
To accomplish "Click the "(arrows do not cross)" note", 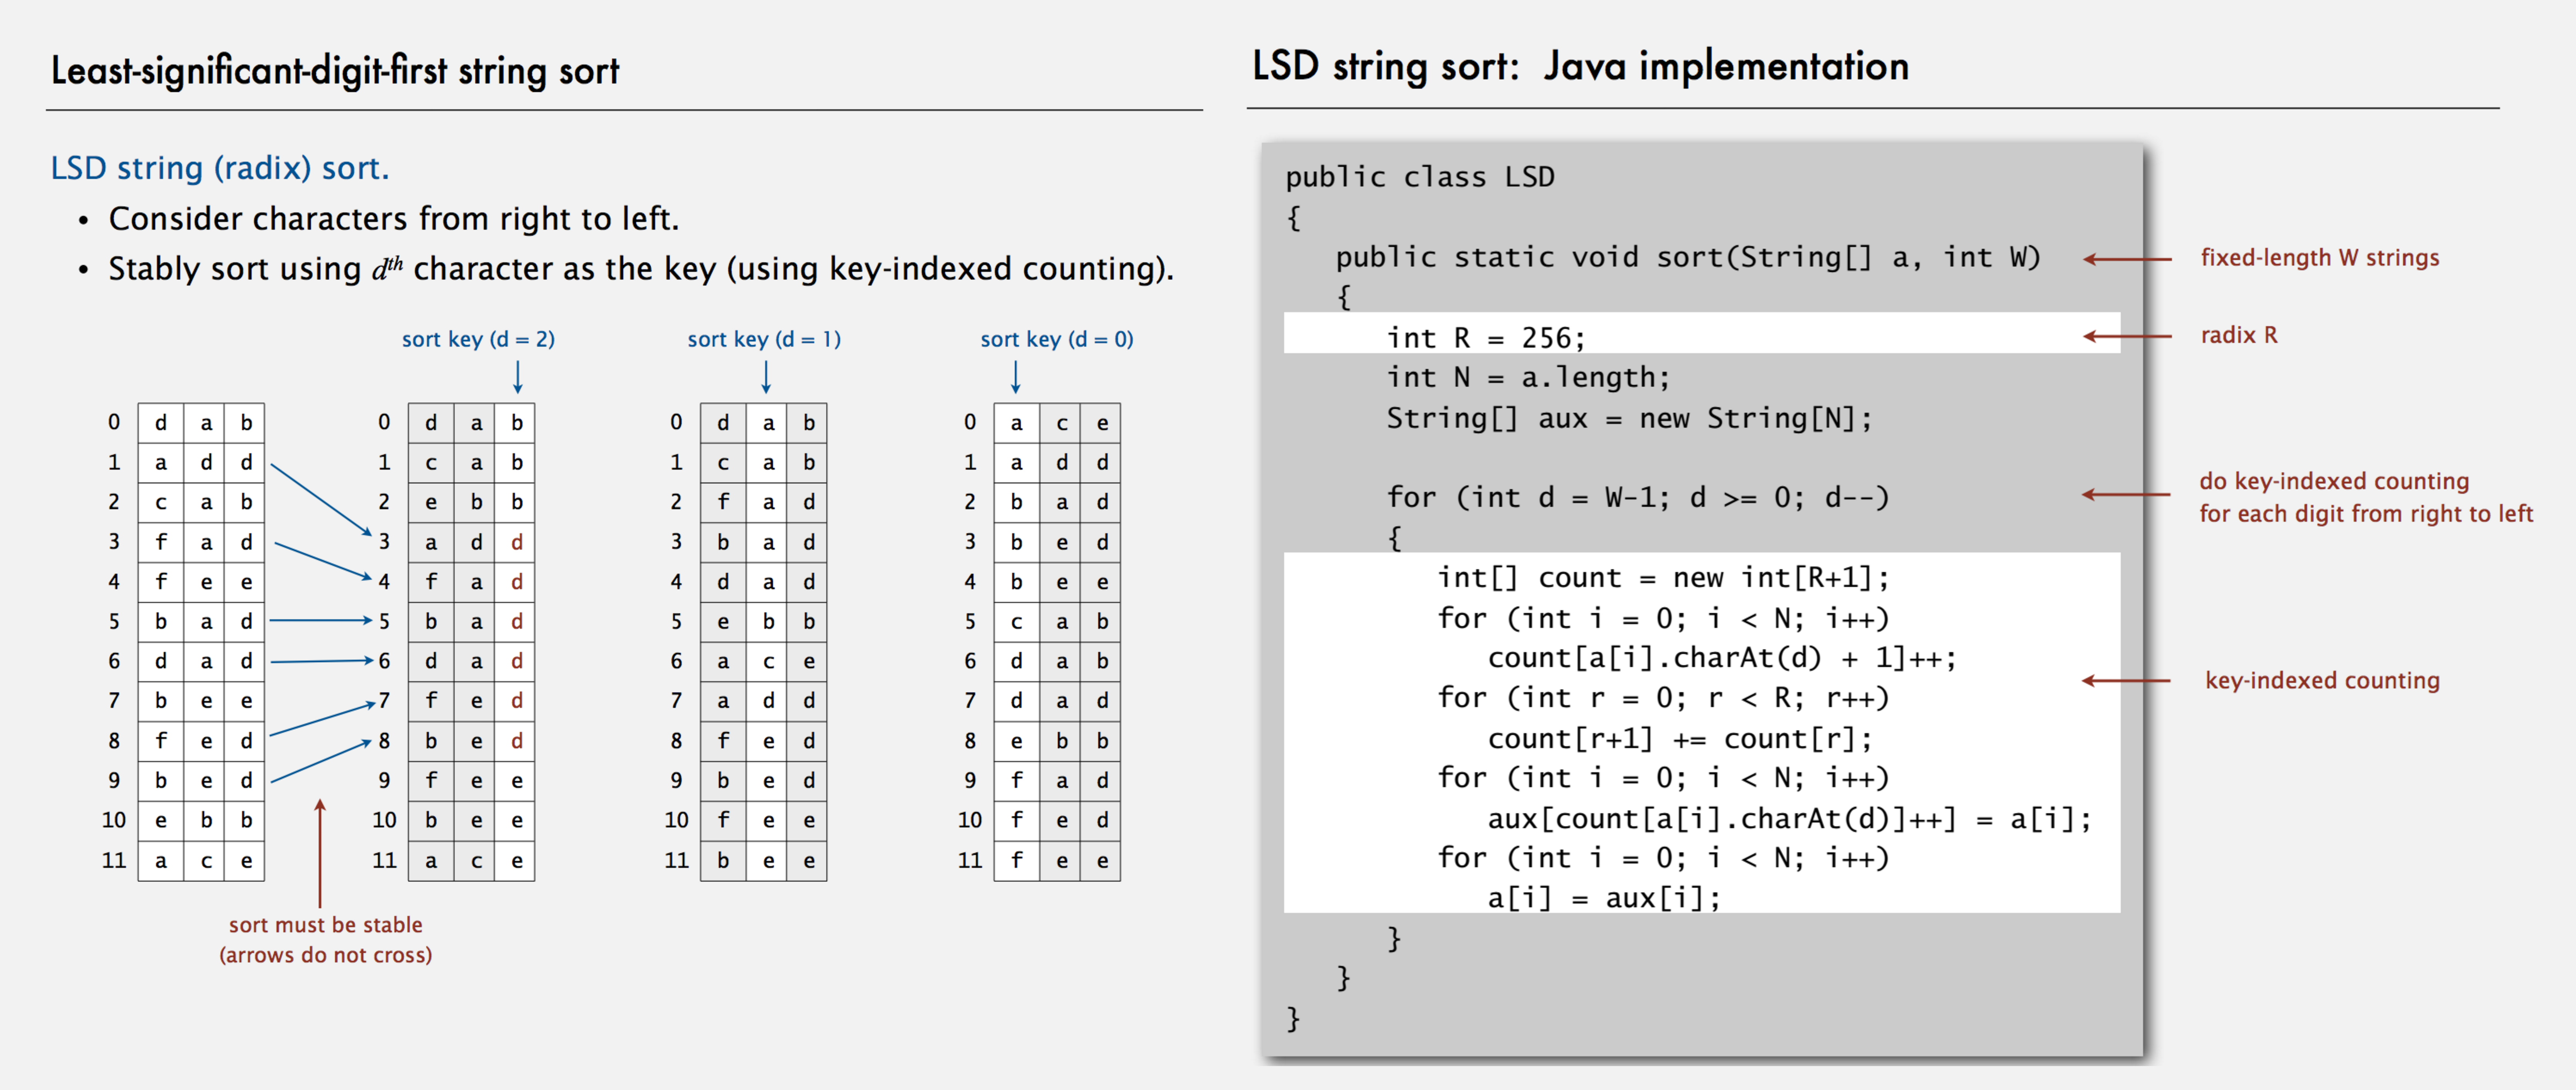I will click(x=326, y=955).
